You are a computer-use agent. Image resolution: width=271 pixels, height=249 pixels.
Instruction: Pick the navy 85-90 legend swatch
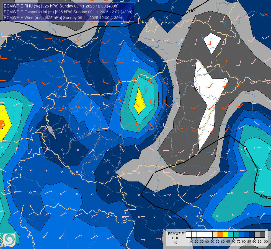coord(252,234)
